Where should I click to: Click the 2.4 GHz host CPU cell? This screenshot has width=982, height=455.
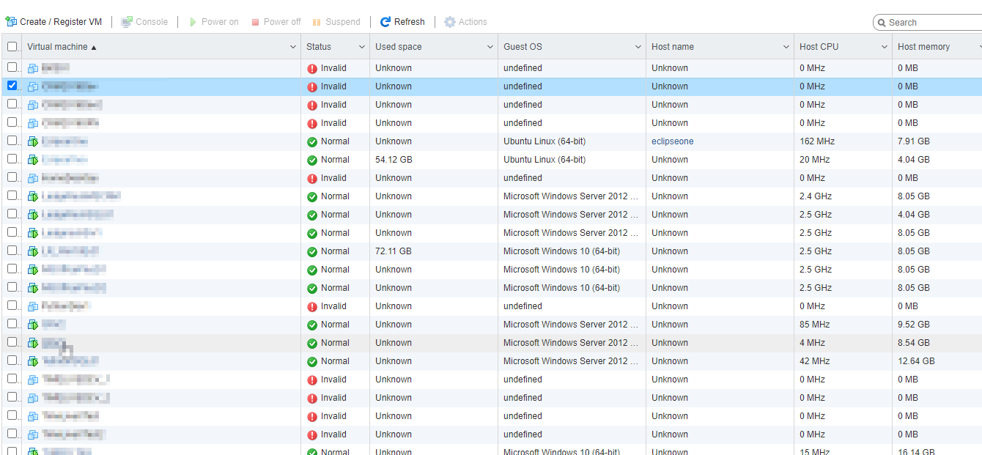click(x=816, y=196)
